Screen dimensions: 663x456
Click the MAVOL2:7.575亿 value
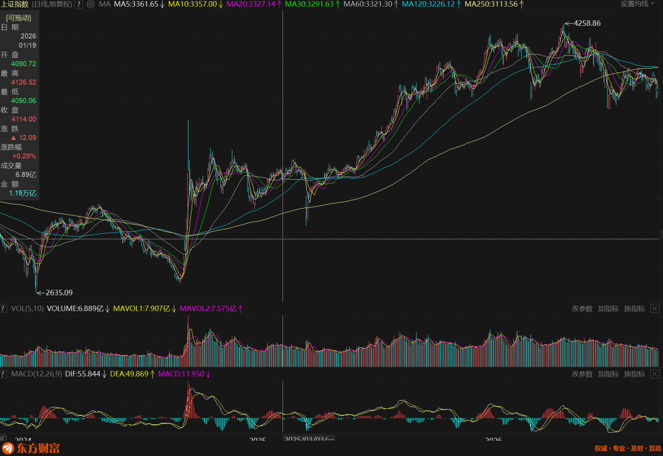point(211,309)
